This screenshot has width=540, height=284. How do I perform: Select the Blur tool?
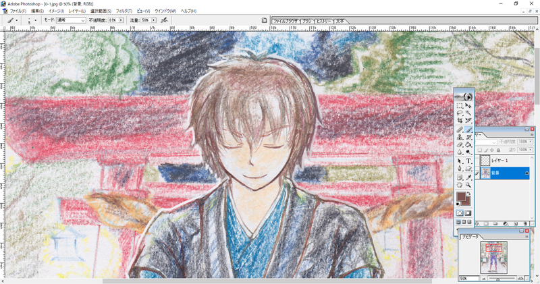pos(460,152)
